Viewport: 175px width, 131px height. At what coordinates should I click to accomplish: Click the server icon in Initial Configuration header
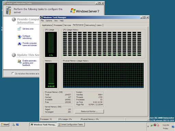pos(9,11)
